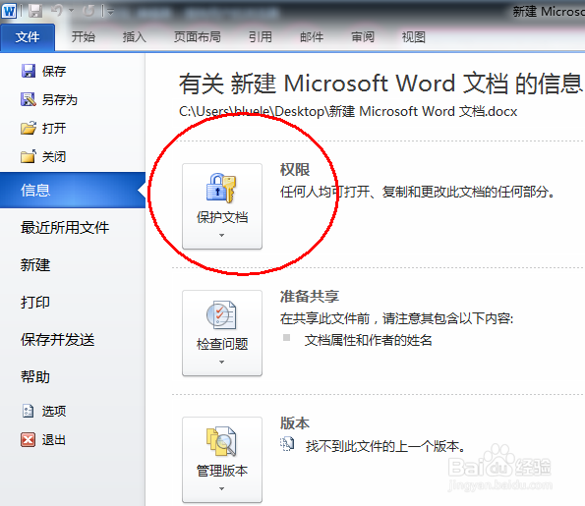Open 选项 settings entry
Screen dimensions: 585x506
click(54, 411)
